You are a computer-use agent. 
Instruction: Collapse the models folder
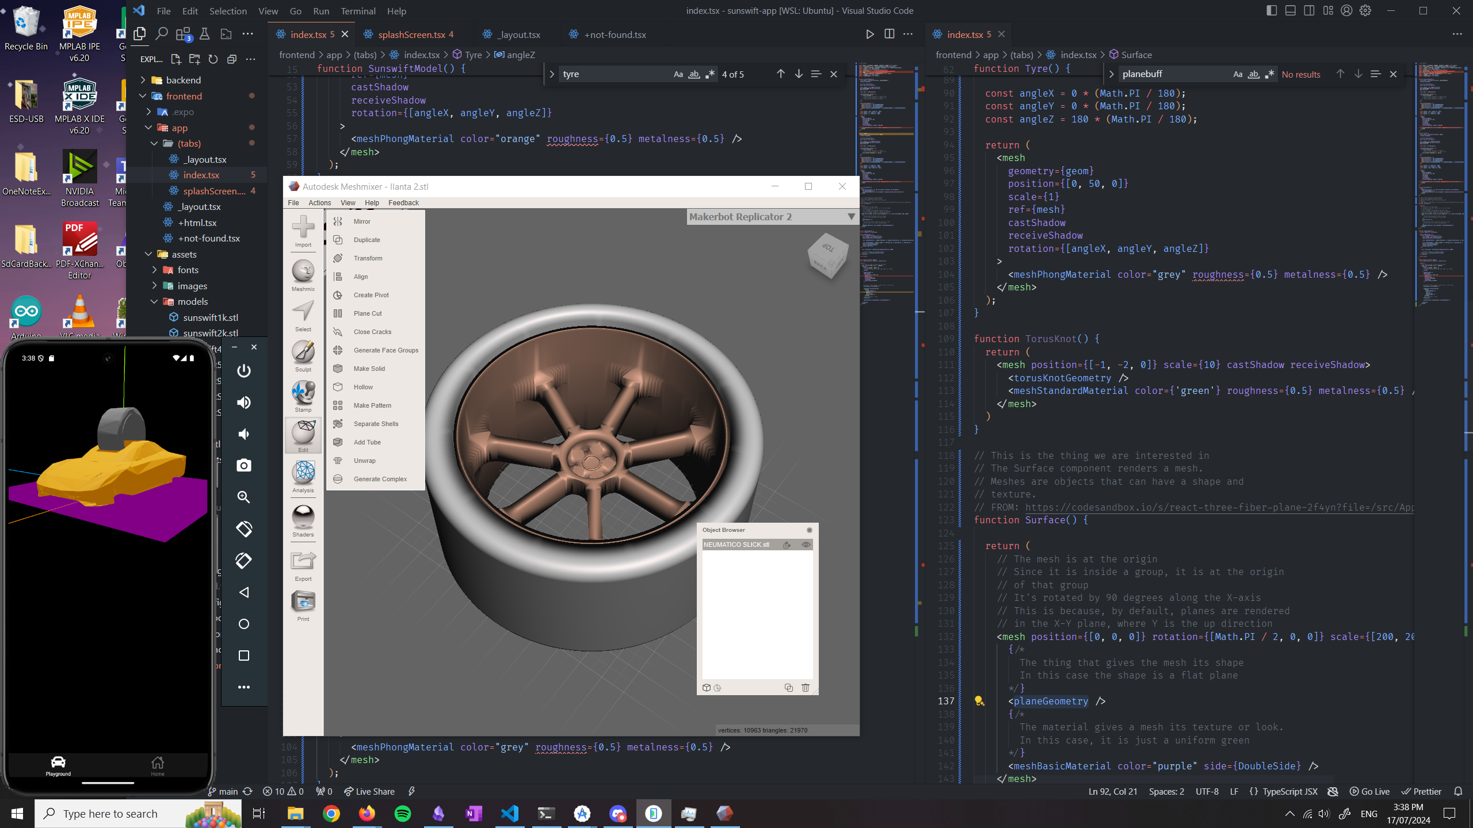[154, 301]
